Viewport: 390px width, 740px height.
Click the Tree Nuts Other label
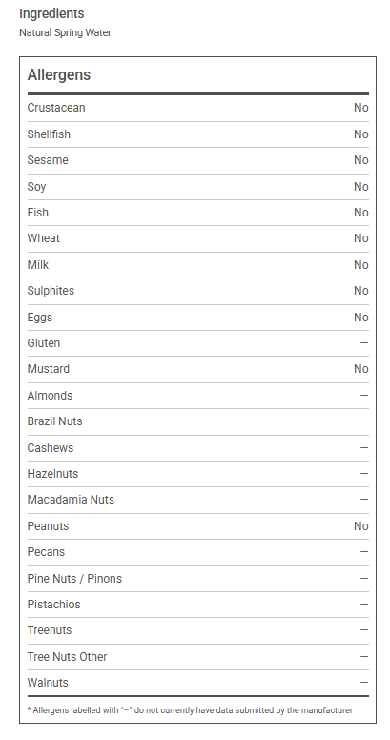pyautogui.click(x=67, y=657)
